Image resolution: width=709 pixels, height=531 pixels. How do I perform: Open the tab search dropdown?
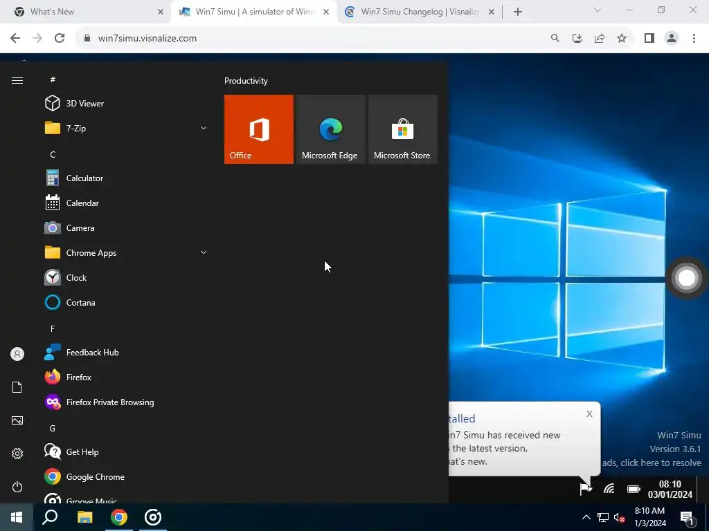[x=598, y=10]
